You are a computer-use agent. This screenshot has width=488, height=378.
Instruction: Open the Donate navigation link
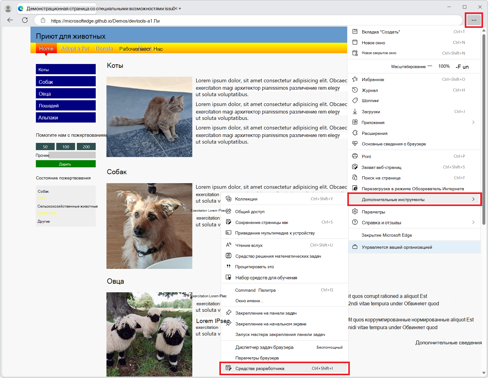coord(104,48)
